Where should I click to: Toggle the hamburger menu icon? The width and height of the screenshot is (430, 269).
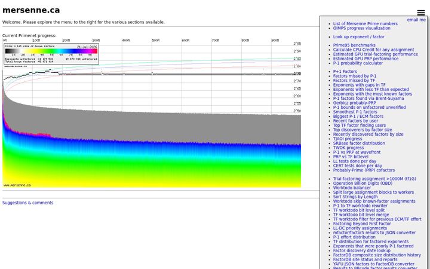click(x=421, y=13)
